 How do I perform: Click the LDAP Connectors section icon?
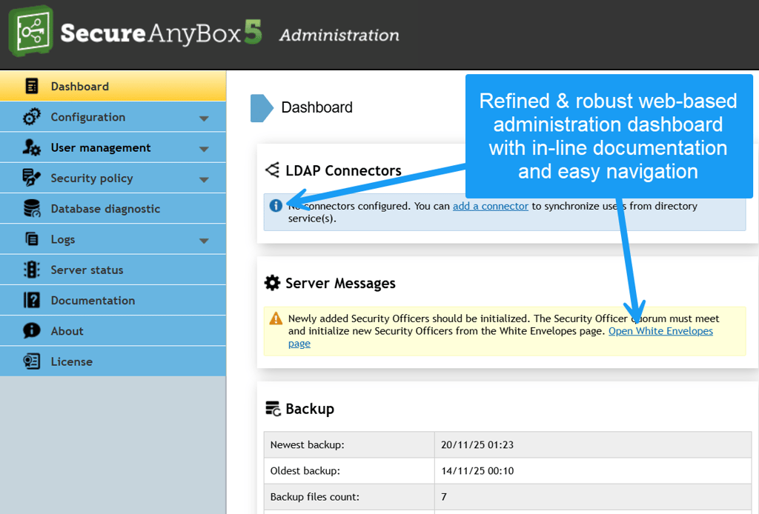pos(272,170)
